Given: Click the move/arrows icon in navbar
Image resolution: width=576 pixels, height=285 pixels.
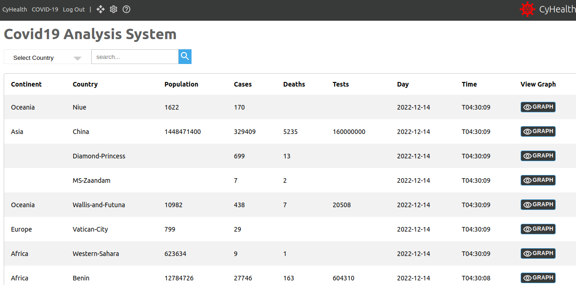Looking at the screenshot, I should click(x=101, y=9).
